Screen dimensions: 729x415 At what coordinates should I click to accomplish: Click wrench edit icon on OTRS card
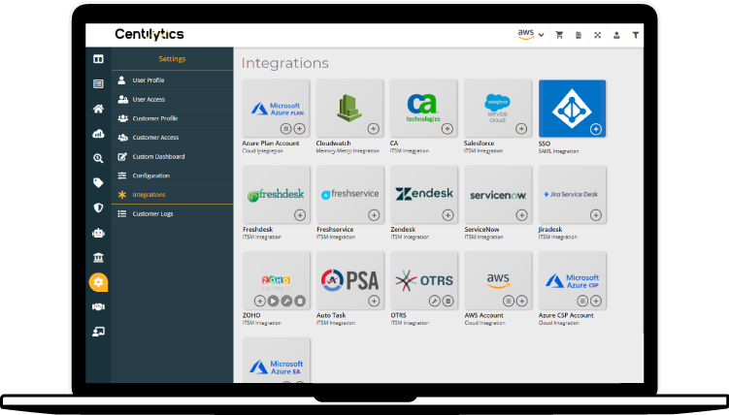click(x=434, y=301)
